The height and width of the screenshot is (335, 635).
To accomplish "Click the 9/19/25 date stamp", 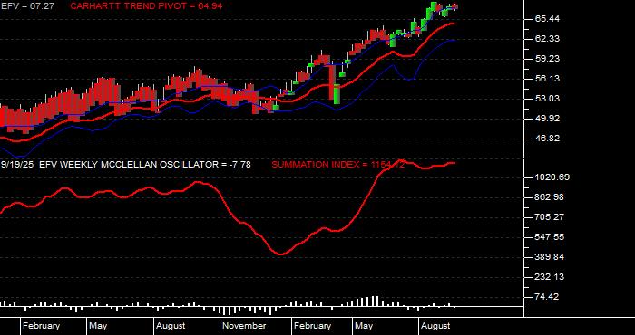I will click(17, 165).
